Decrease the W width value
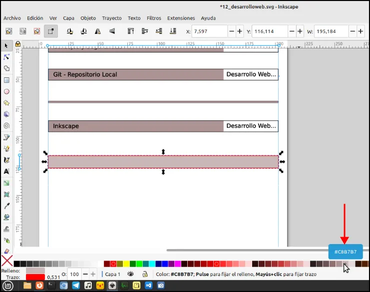The width and height of the screenshot is (370, 292). [x=353, y=31]
